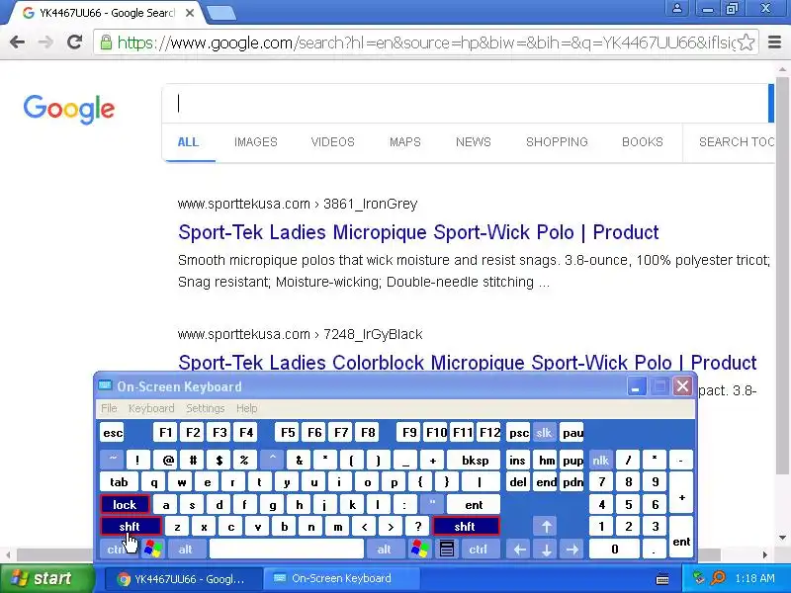Image resolution: width=791 pixels, height=593 pixels.
Task: Click the psc print screen key
Action: click(x=517, y=432)
